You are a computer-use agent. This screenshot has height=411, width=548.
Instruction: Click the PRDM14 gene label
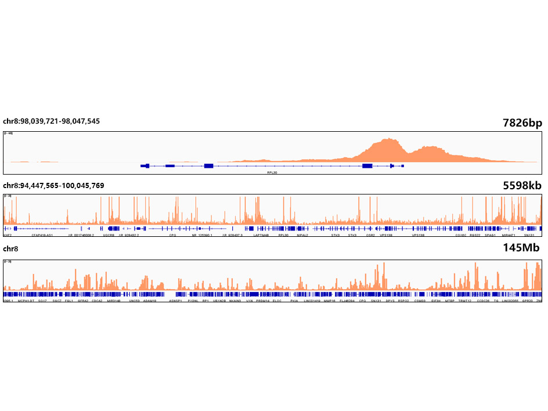coord(263,301)
